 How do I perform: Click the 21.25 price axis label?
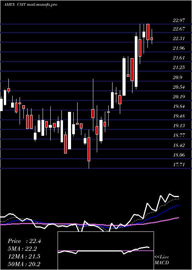click(179, 67)
